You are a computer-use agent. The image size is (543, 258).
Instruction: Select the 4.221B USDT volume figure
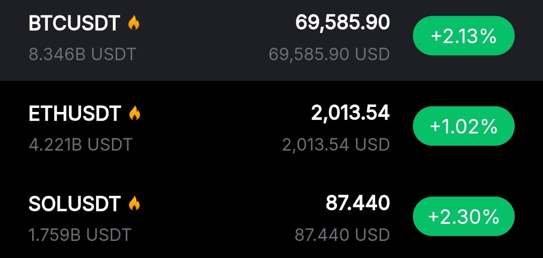pyautogui.click(x=80, y=145)
